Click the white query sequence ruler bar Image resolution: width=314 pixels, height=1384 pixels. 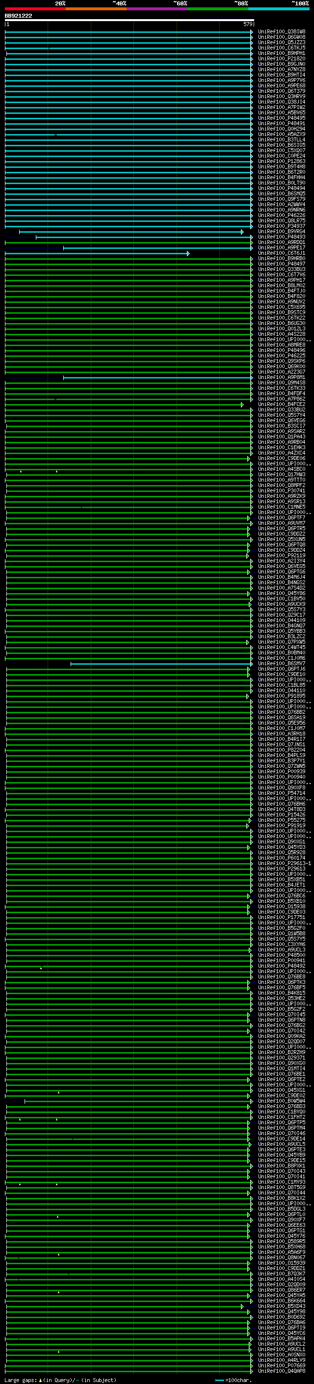130,20
